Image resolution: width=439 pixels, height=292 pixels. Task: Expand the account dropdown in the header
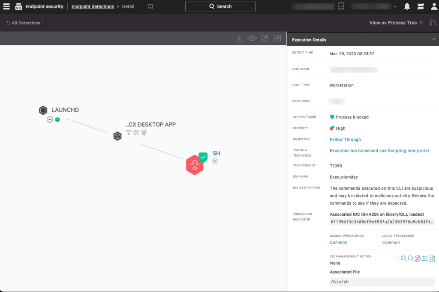coord(395,6)
